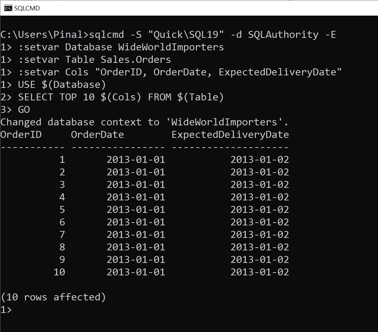Click the SQLCMD window title text
Screen dimensions: 378x332
[27, 8]
